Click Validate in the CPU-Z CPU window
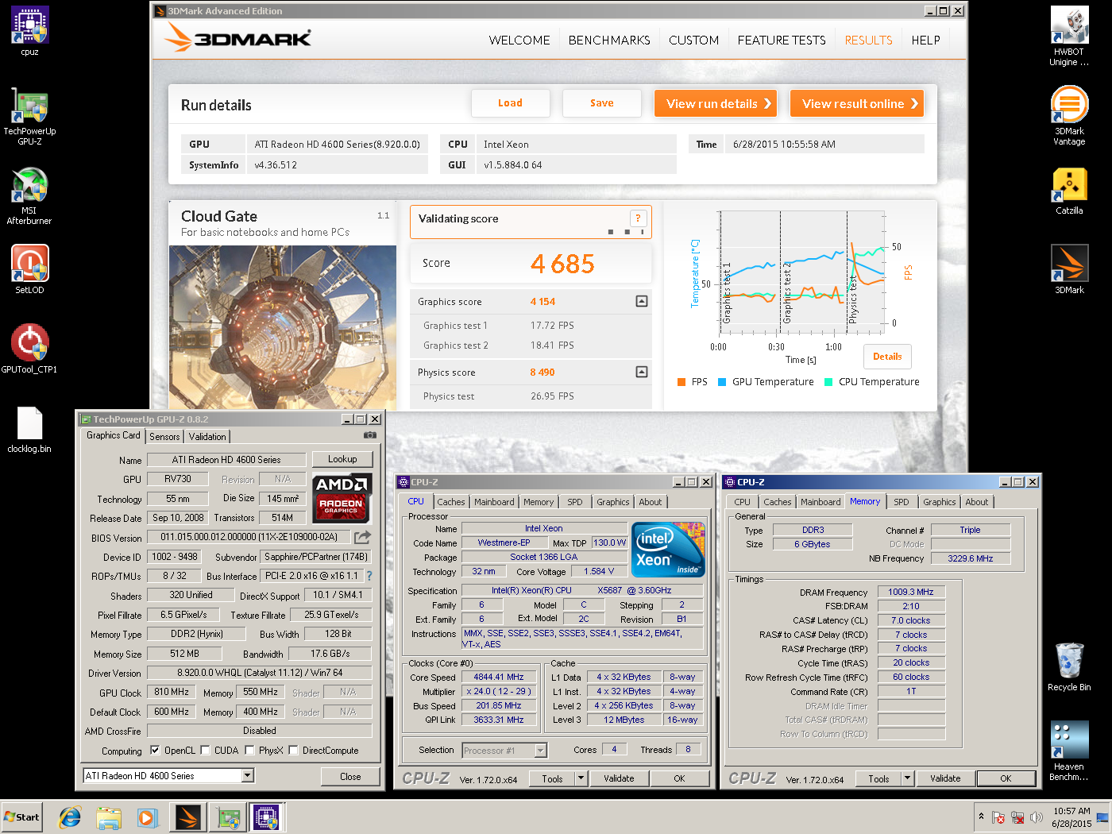 click(619, 778)
